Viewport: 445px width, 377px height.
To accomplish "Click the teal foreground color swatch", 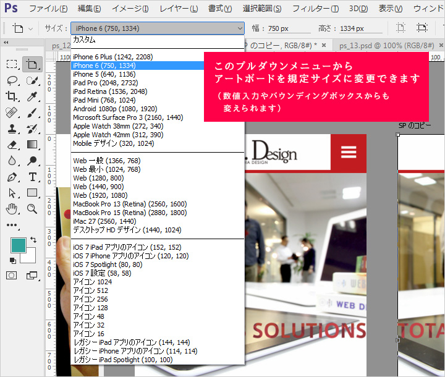I will click(19, 245).
